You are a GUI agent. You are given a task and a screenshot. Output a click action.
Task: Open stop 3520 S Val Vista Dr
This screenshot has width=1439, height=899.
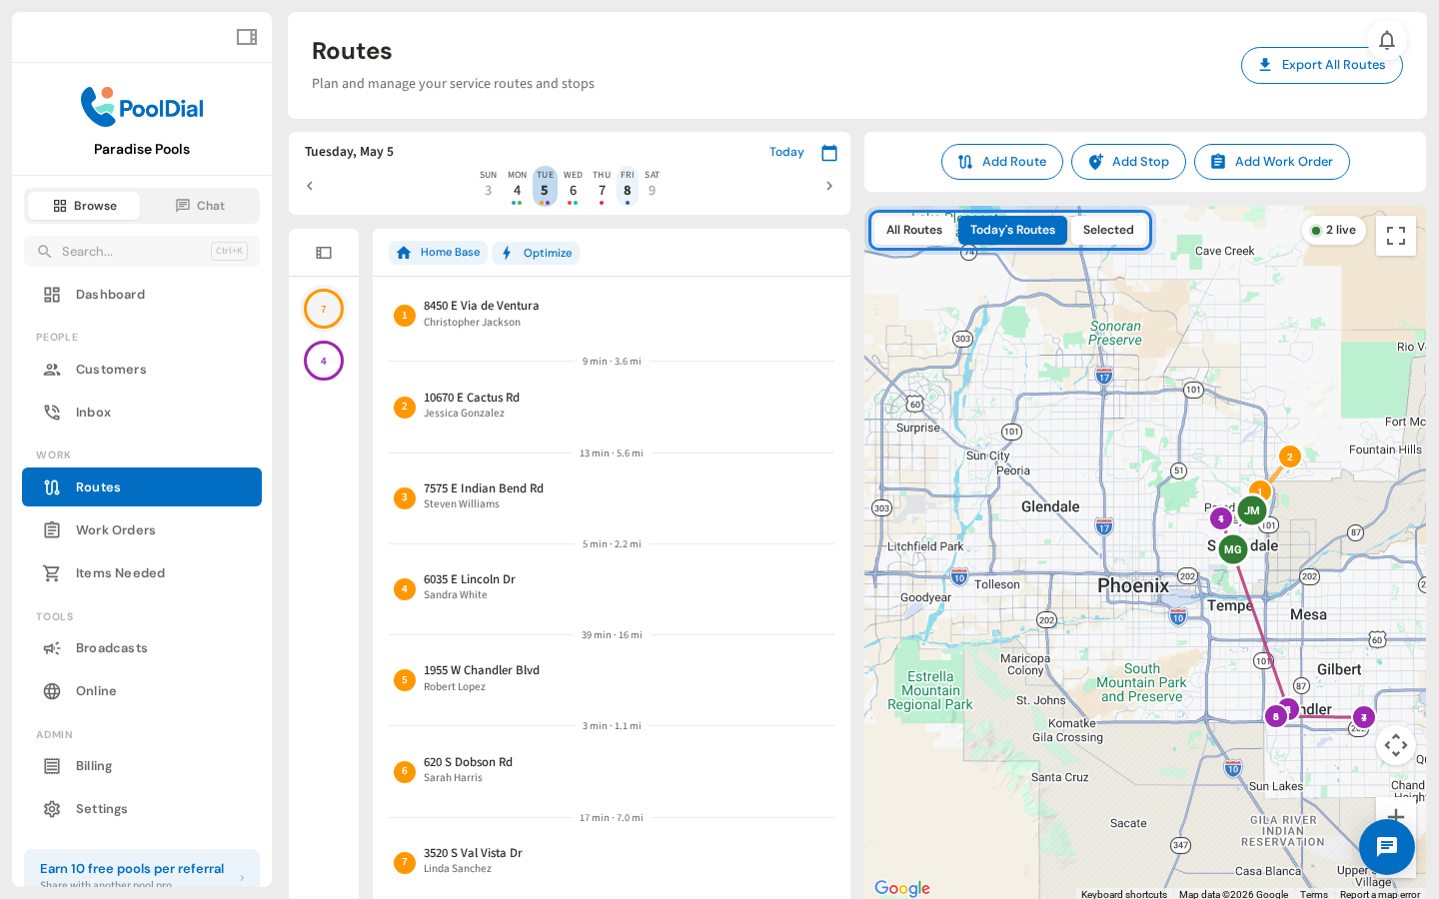point(612,861)
